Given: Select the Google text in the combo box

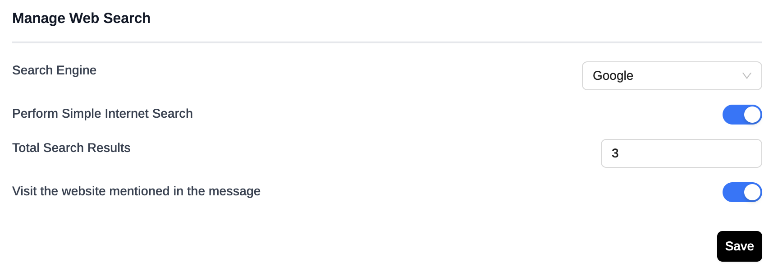Looking at the screenshot, I should pyautogui.click(x=613, y=76).
